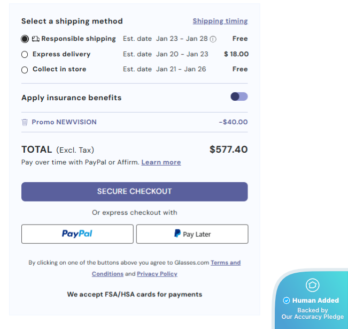Open the Terms and Conditions link
Screen dimensions: 348x329
point(225,263)
